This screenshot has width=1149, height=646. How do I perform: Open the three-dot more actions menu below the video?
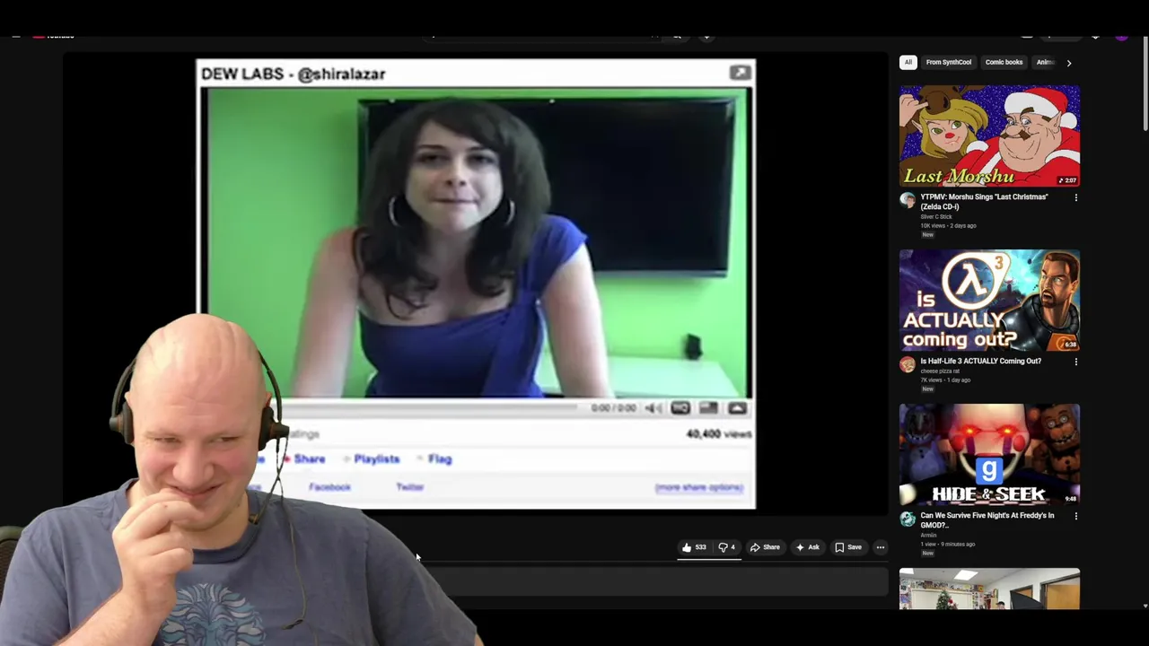tap(881, 547)
